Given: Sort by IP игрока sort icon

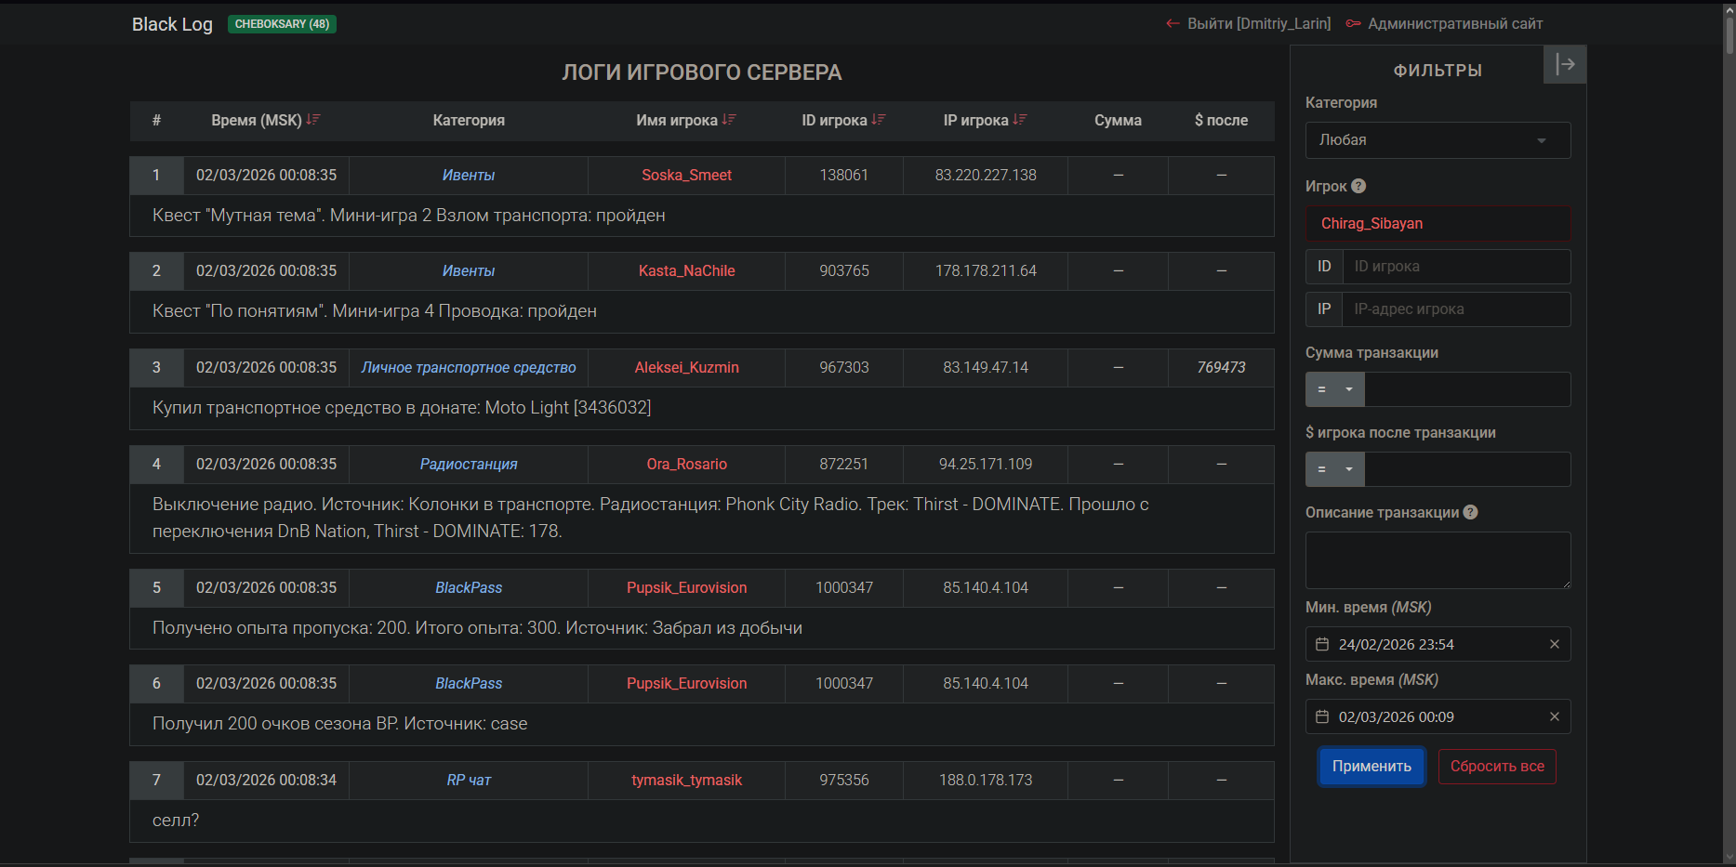Looking at the screenshot, I should coord(1020,120).
